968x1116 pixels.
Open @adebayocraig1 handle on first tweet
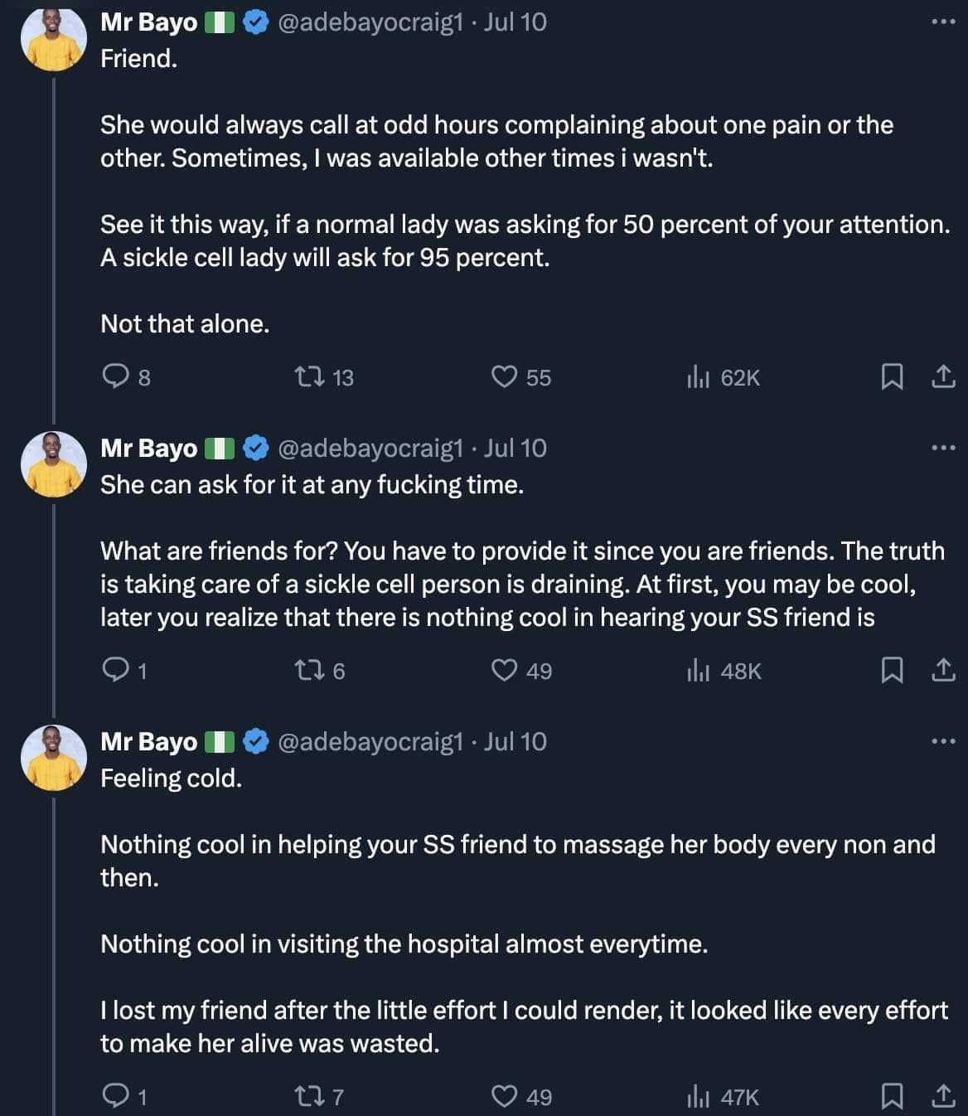(x=370, y=22)
